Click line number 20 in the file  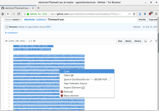coord(9,107)
